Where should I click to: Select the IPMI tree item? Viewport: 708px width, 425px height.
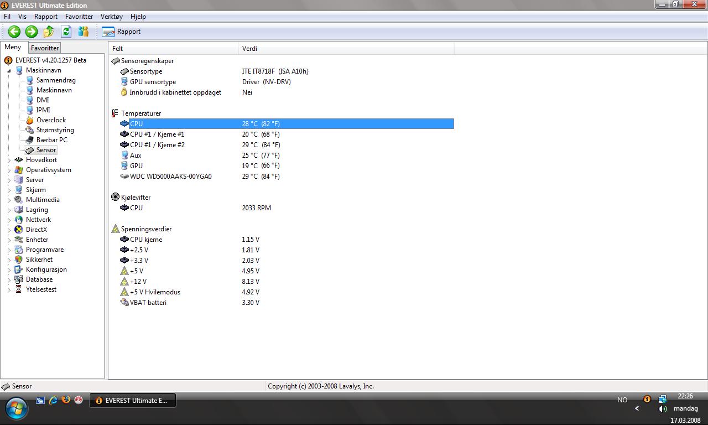[x=43, y=110]
